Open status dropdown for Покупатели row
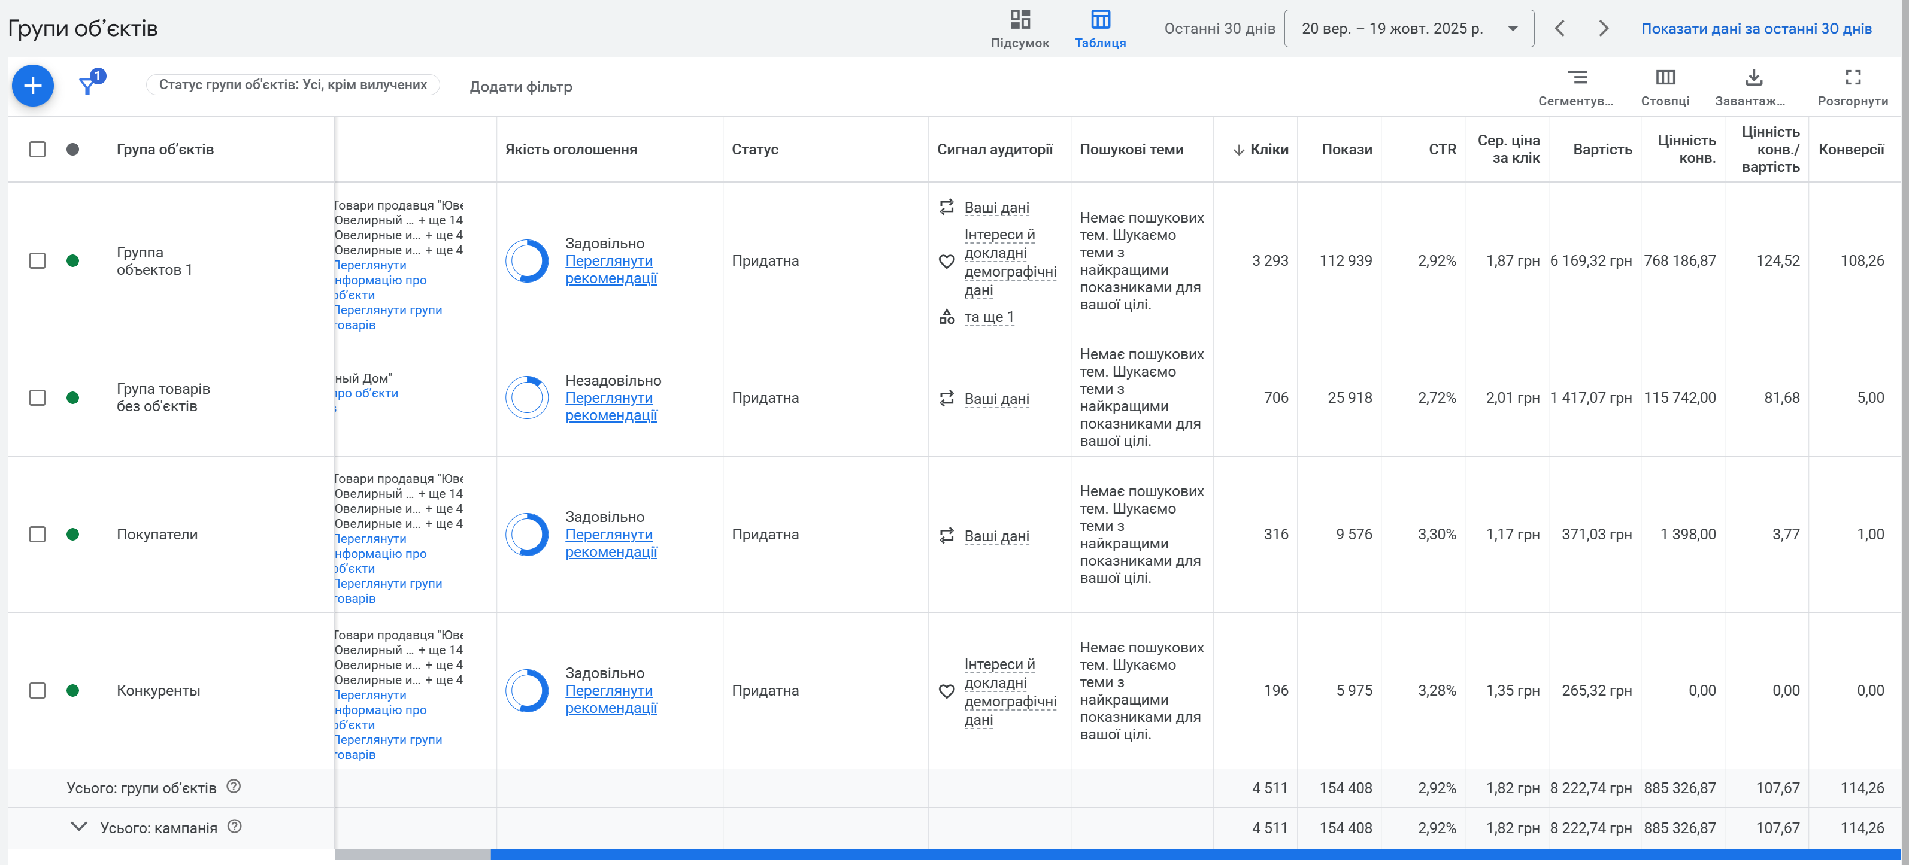1909x865 pixels. pos(72,535)
